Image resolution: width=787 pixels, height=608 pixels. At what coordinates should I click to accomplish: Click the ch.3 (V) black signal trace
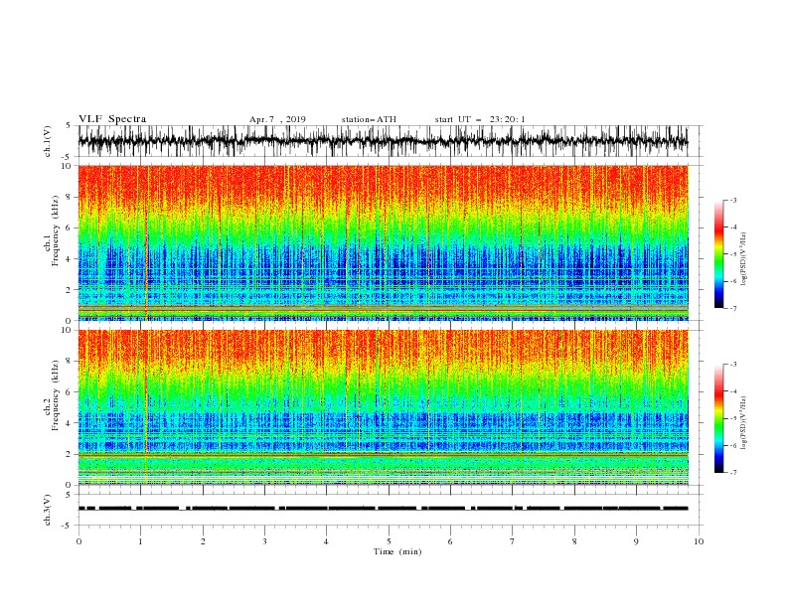(383, 509)
